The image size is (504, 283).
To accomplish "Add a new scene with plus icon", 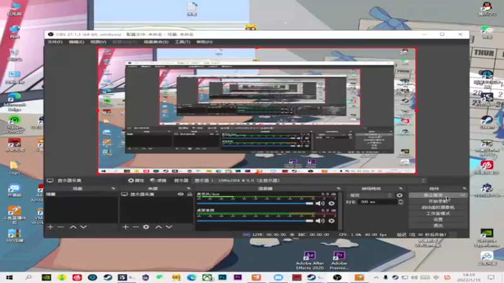I will pyautogui.click(x=50, y=227).
